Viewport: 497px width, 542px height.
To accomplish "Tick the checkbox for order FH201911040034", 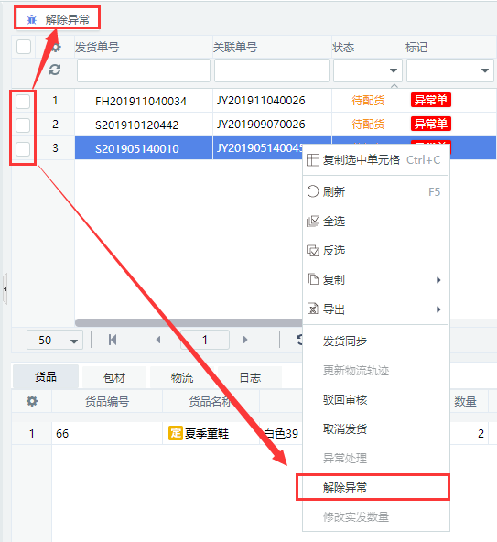I will pyautogui.click(x=23, y=102).
